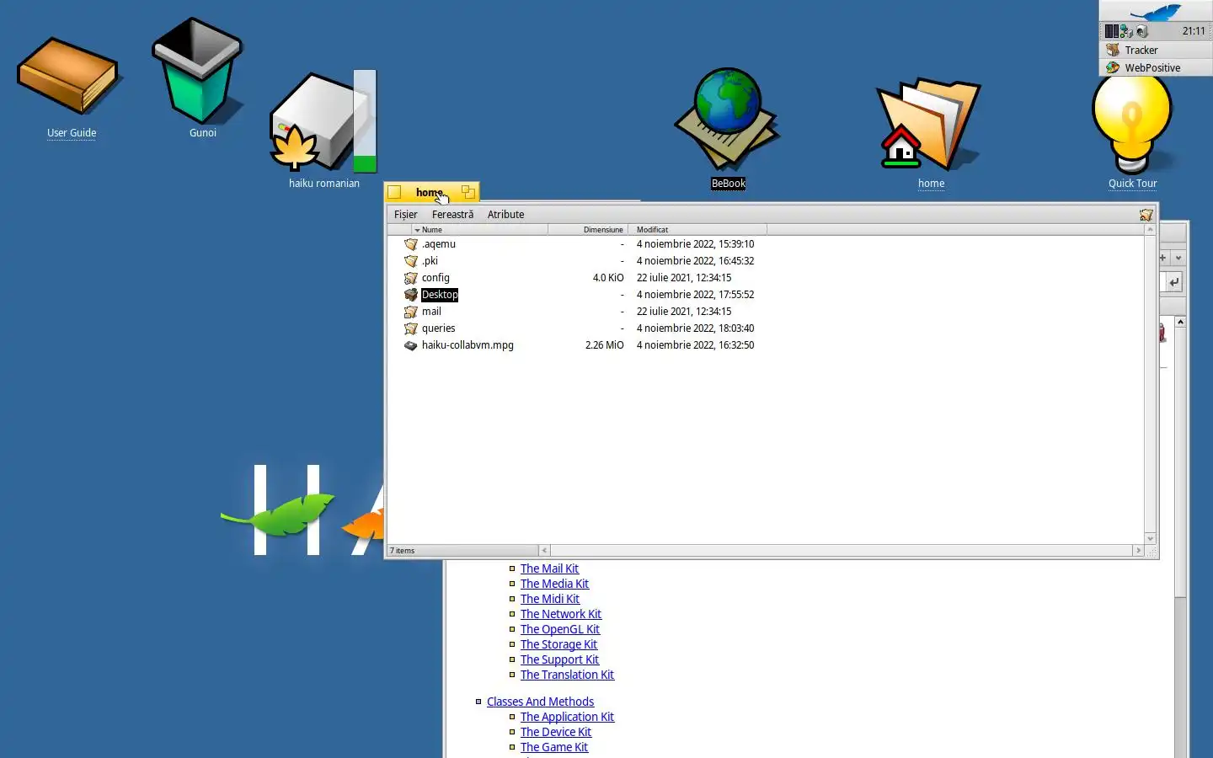Open the Atribute menu

point(505,215)
